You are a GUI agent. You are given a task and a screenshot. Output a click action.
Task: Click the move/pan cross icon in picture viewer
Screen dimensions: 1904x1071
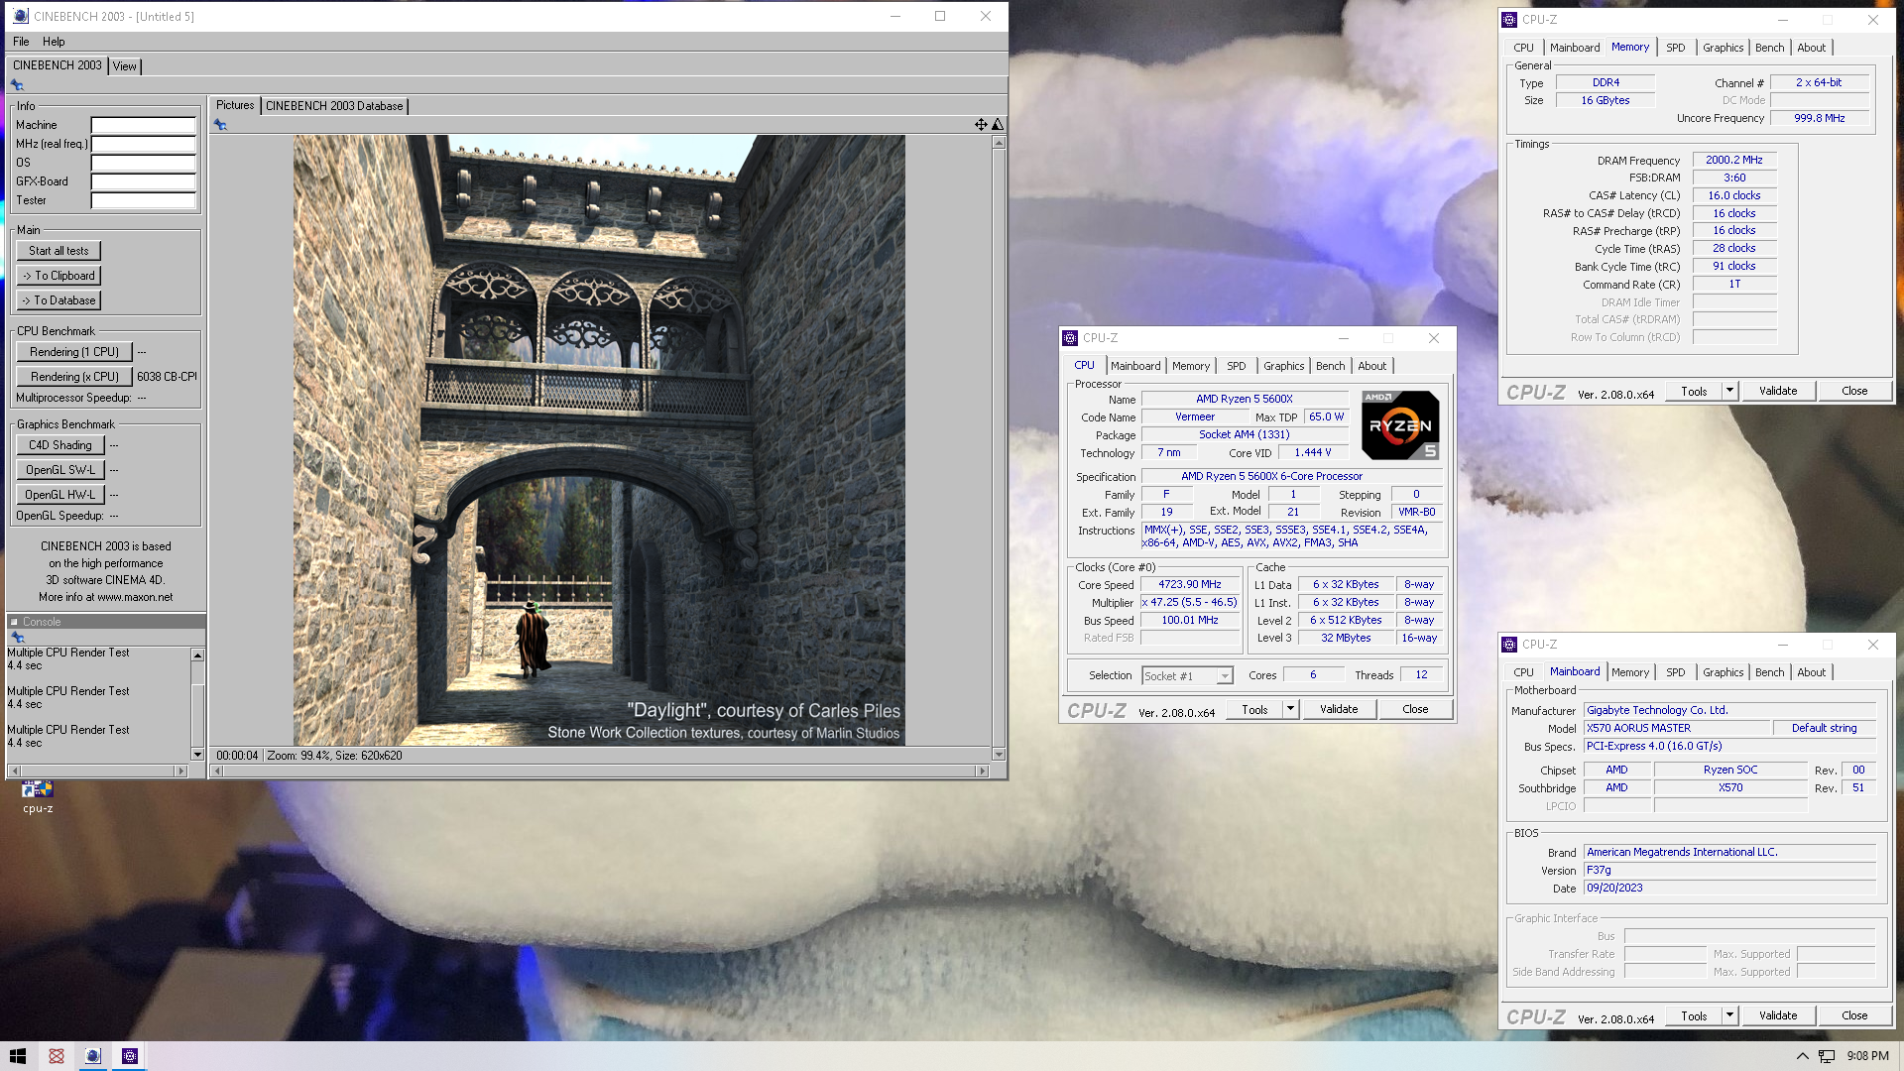981,124
